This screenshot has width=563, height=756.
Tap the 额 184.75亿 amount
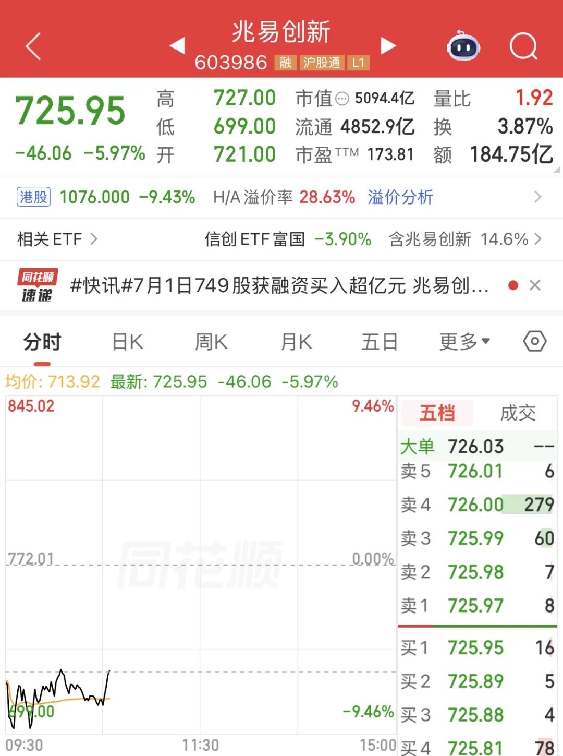[x=511, y=154]
